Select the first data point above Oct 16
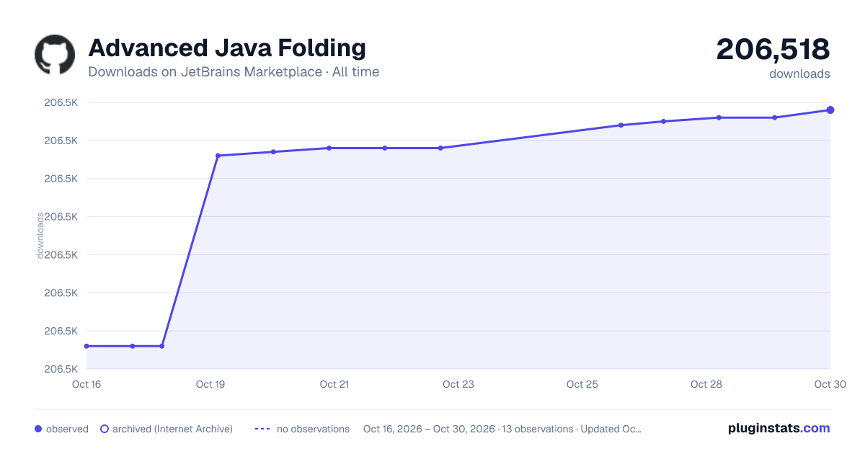This screenshot has height=454, width=865. 86,346
